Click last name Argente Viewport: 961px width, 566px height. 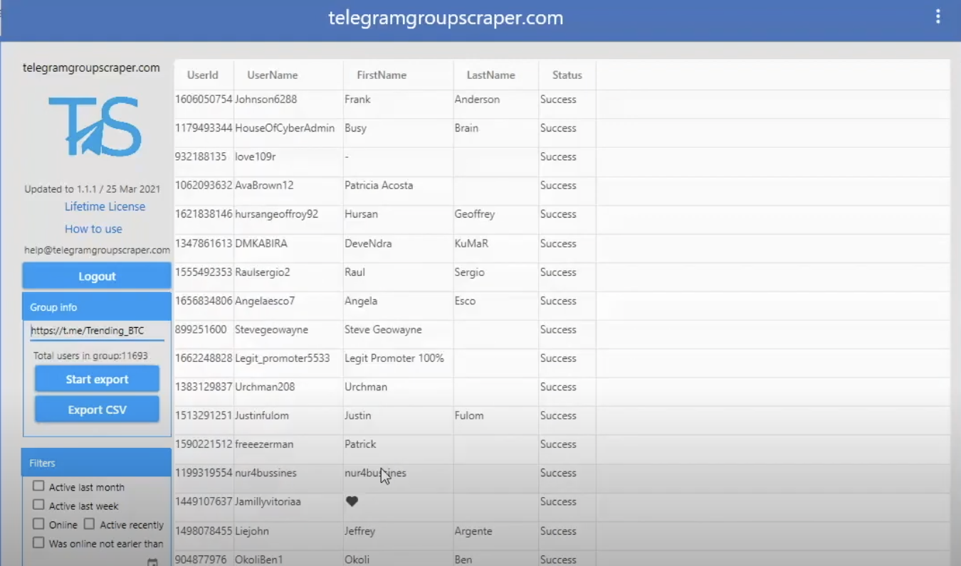pyautogui.click(x=473, y=531)
